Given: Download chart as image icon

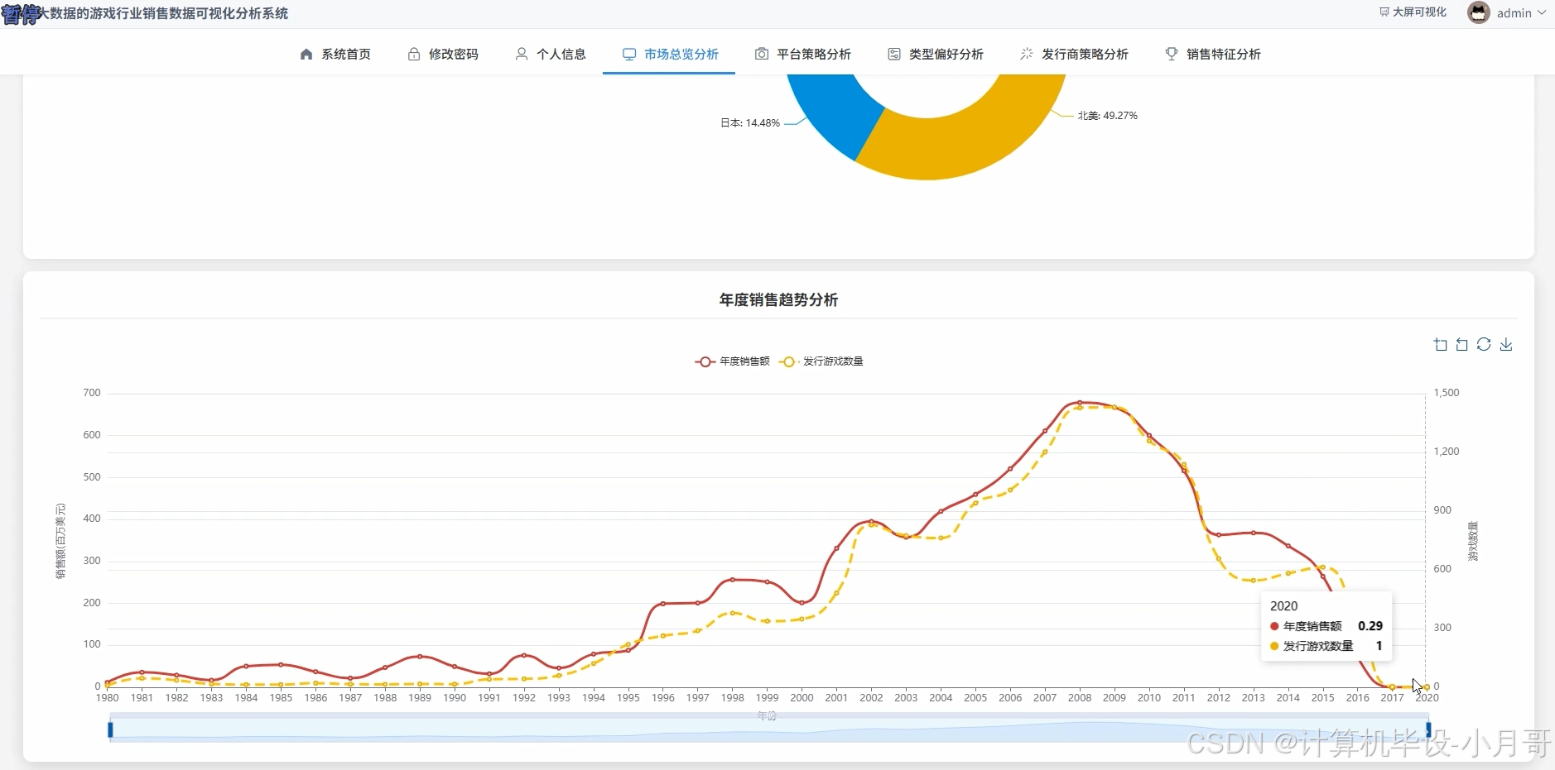Looking at the screenshot, I should 1506,345.
